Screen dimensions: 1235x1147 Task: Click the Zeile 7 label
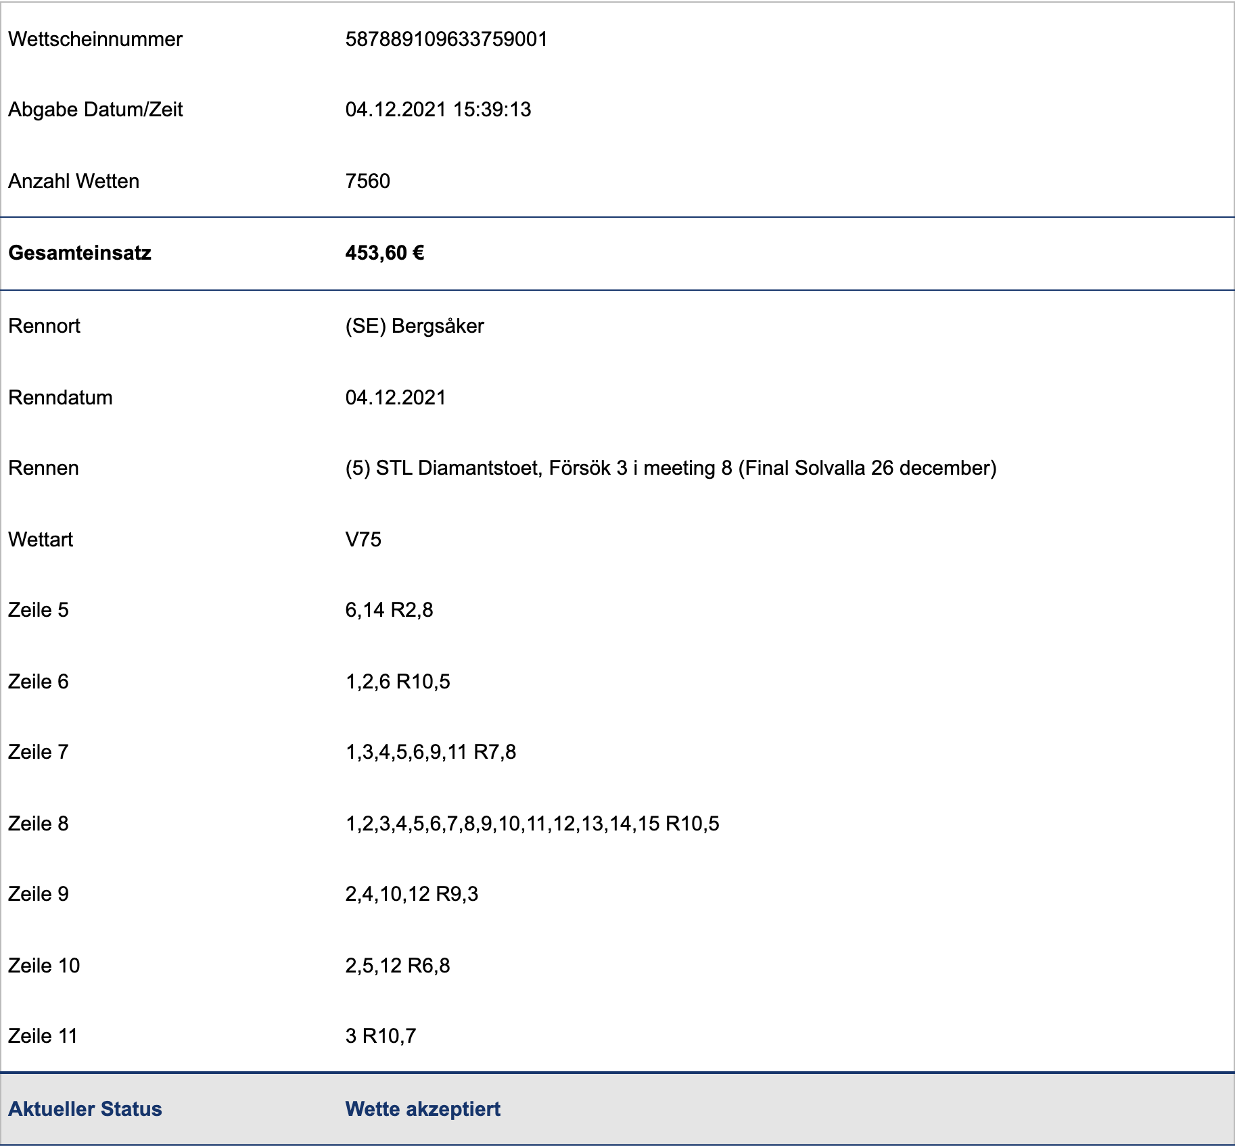coord(39,752)
